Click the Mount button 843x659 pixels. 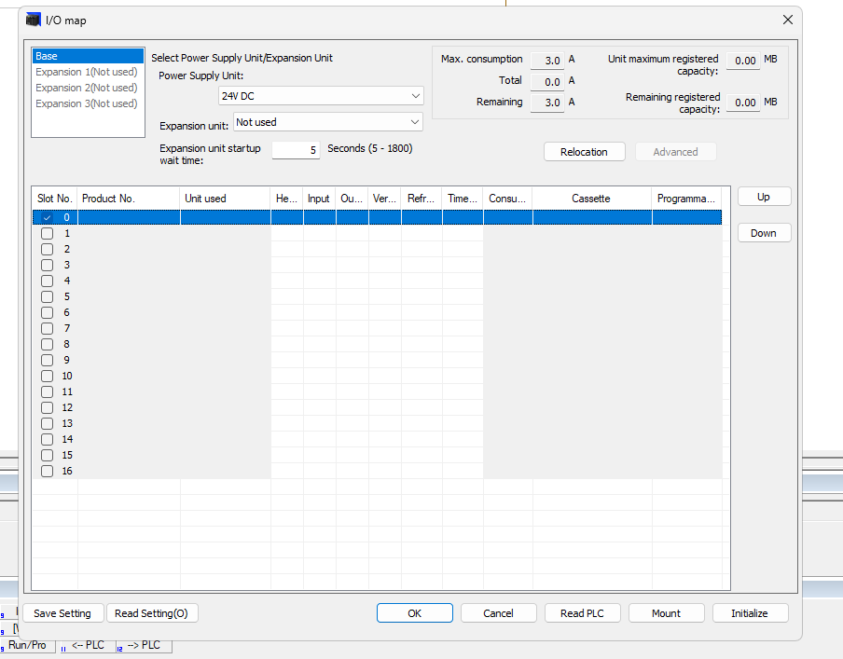click(x=666, y=613)
